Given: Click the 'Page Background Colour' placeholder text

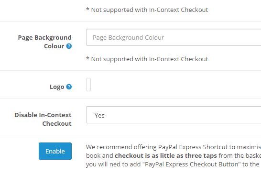Looking at the screenshot, I should click(x=128, y=38).
